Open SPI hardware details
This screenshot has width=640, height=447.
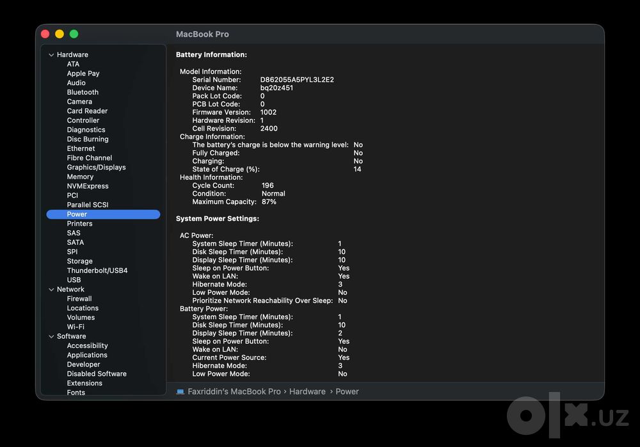point(72,252)
